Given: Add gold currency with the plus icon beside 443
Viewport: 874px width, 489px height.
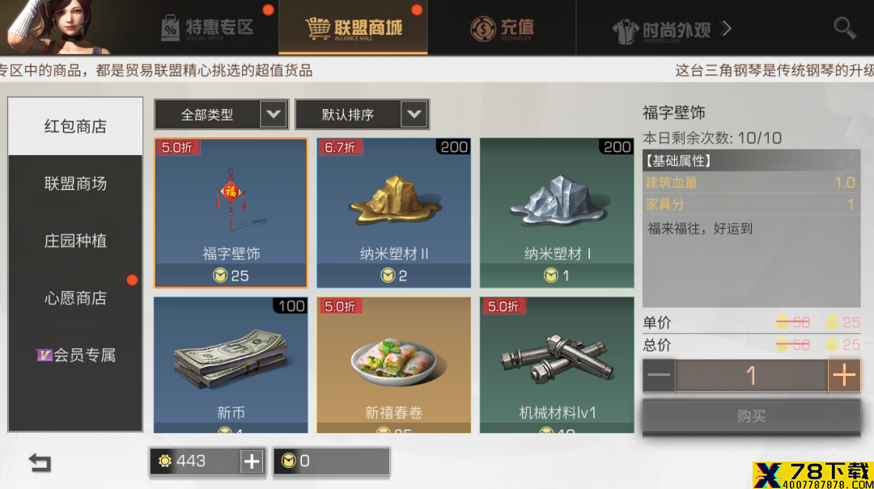Looking at the screenshot, I should point(252,462).
